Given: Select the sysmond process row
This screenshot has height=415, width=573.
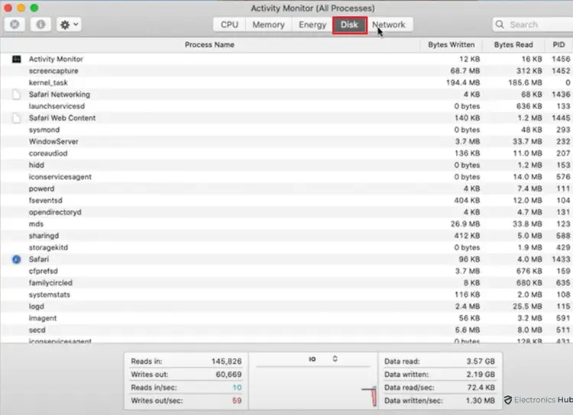Looking at the screenshot, I should pos(286,130).
